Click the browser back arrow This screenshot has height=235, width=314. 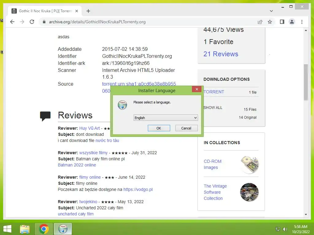pyautogui.click(x=12, y=22)
